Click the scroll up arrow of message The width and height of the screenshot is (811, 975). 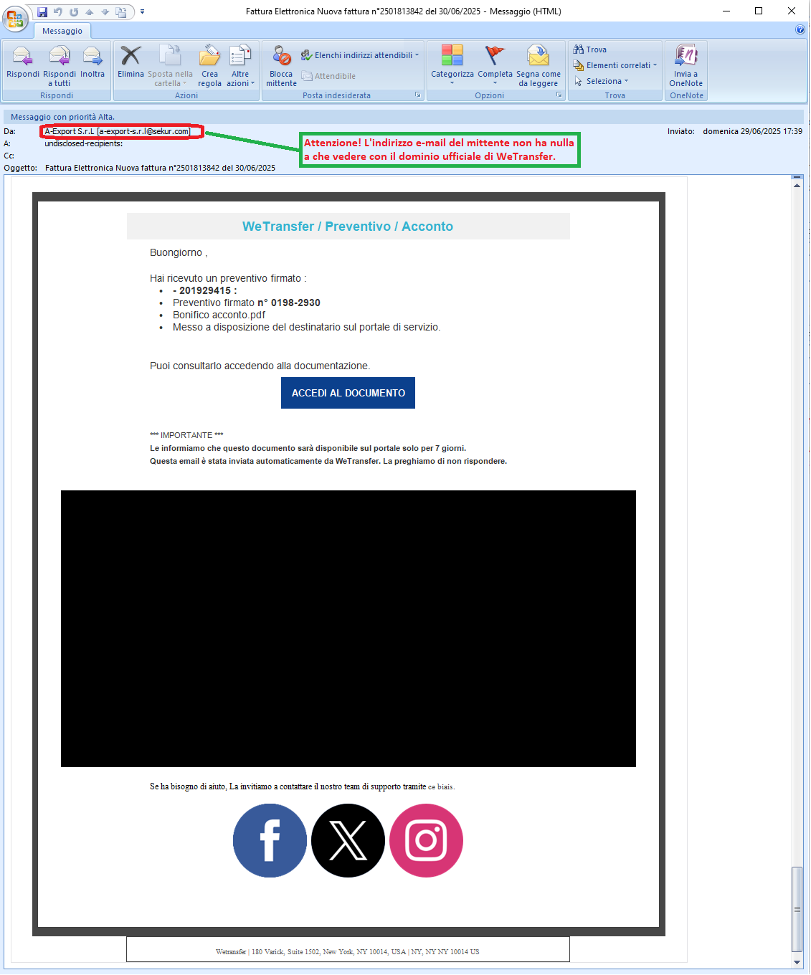point(797,186)
